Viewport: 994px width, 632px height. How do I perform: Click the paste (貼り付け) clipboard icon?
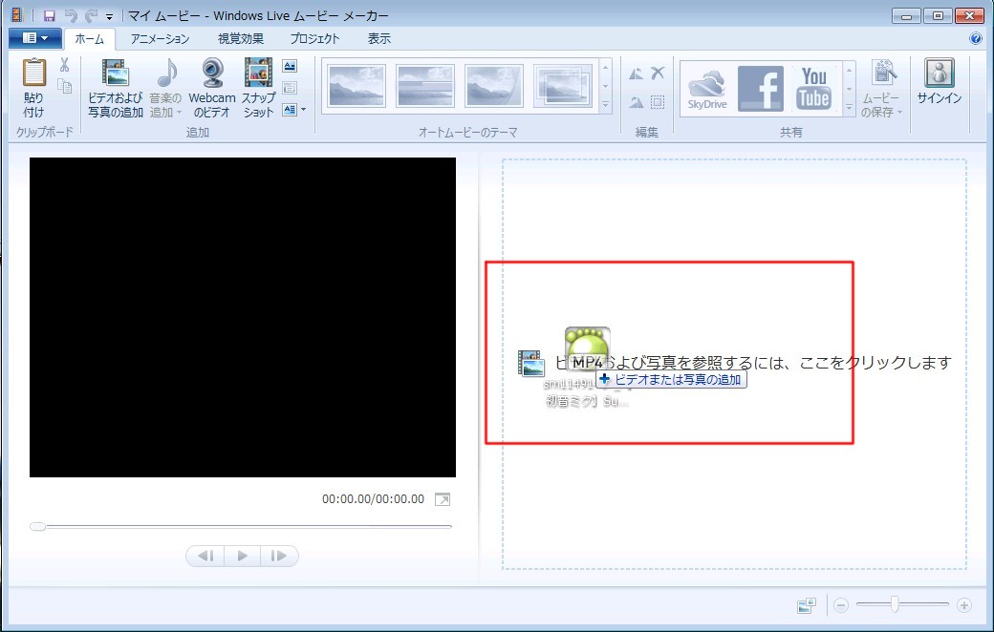(x=33, y=74)
